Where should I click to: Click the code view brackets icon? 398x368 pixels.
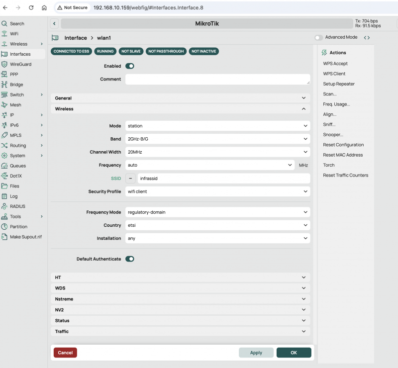(367, 38)
